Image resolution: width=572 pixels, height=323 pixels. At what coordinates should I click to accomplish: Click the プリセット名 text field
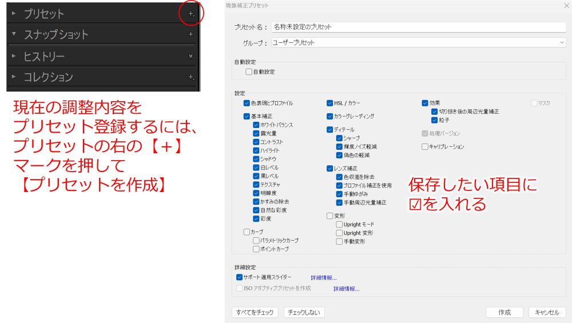point(419,27)
